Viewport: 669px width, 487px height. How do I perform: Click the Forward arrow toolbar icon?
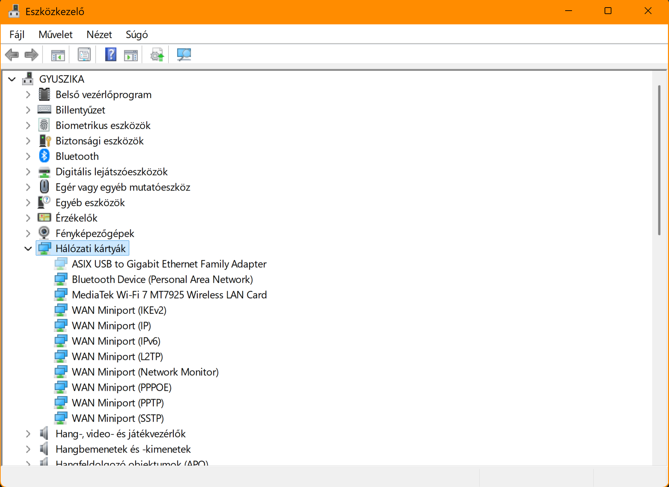[x=32, y=55]
